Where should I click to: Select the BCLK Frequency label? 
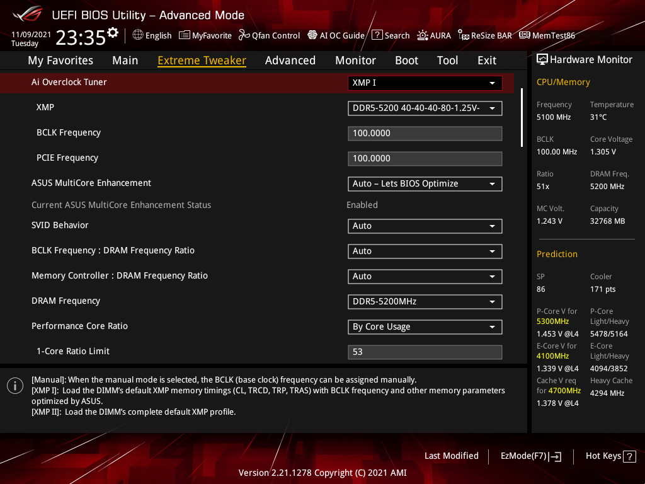[69, 133]
